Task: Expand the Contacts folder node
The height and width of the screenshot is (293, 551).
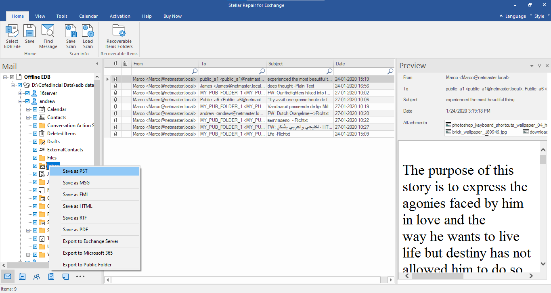Action: tap(28, 117)
